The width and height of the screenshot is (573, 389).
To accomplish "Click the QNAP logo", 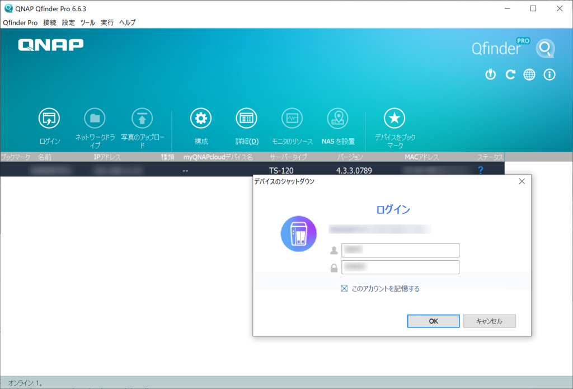I will coord(51,45).
